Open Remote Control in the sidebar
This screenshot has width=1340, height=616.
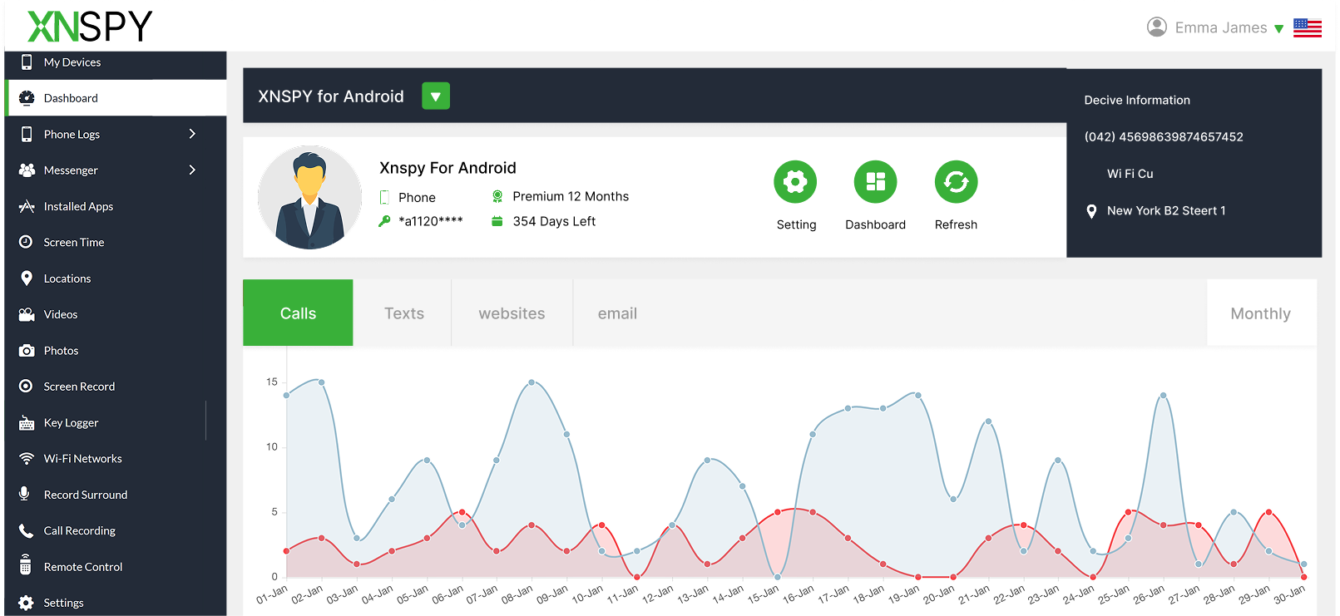82,567
